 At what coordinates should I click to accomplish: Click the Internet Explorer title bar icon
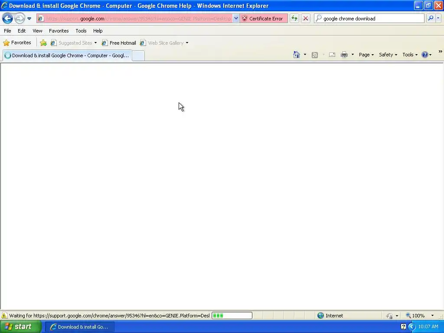click(4, 5)
